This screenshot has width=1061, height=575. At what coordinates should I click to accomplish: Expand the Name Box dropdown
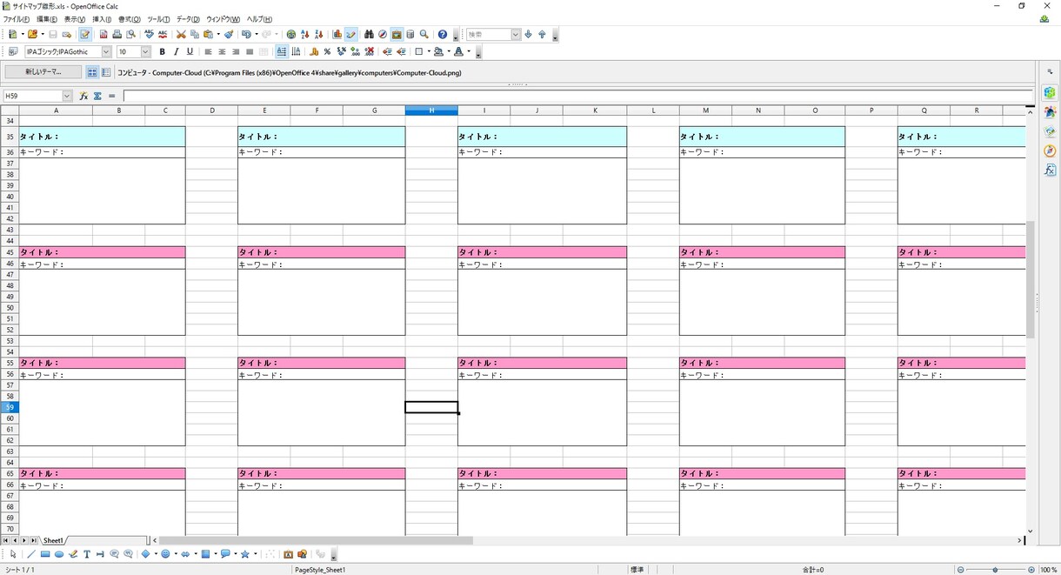click(x=67, y=96)
